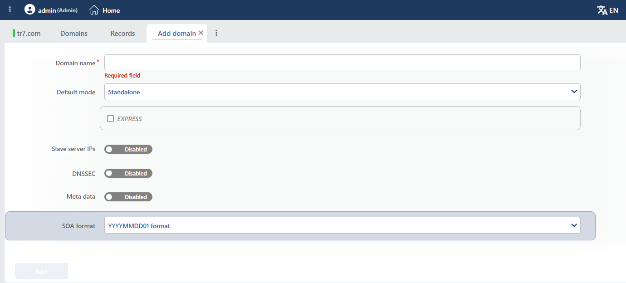Expand the Default mode dropdown arrow
The height and width of the screenshot is (283, 626).
574,92
